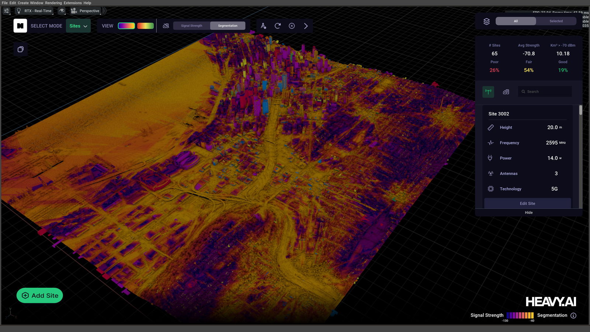Expand the toolbar with the right chevron arrow
This screenshot has height=332, width=590.
(x=305, y=26)
